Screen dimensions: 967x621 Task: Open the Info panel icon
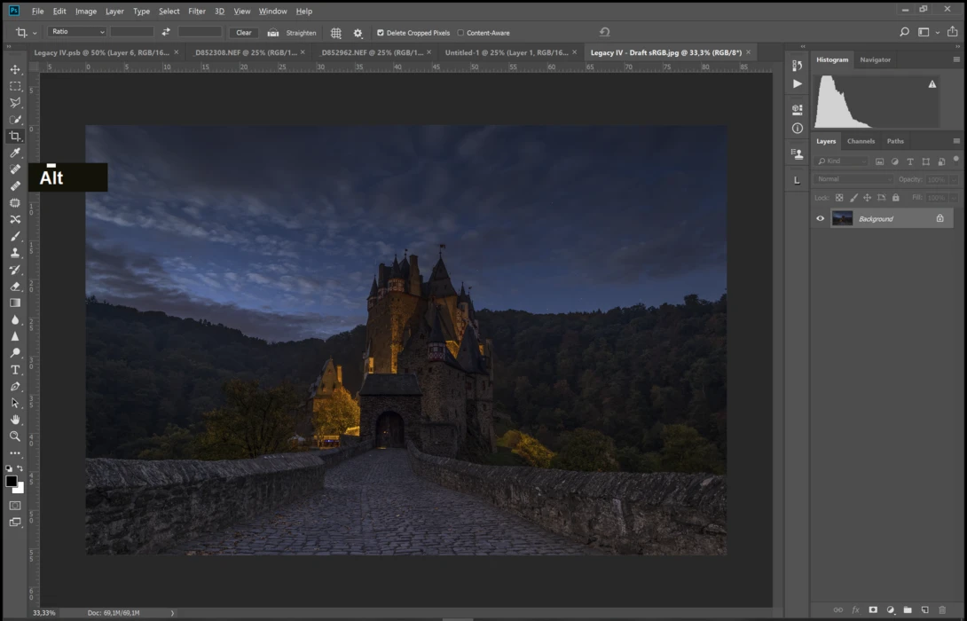click(798, 129)
